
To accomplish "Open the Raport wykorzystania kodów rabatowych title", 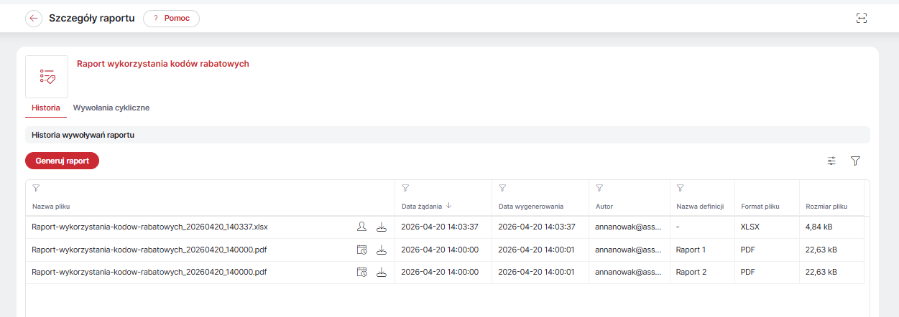I will point(163,64).
